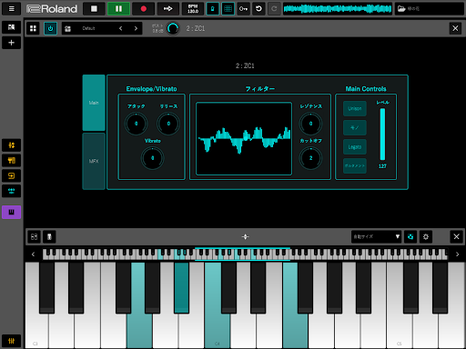Toggle the instrument power button
466x349 pixels.
pos(50,28)
